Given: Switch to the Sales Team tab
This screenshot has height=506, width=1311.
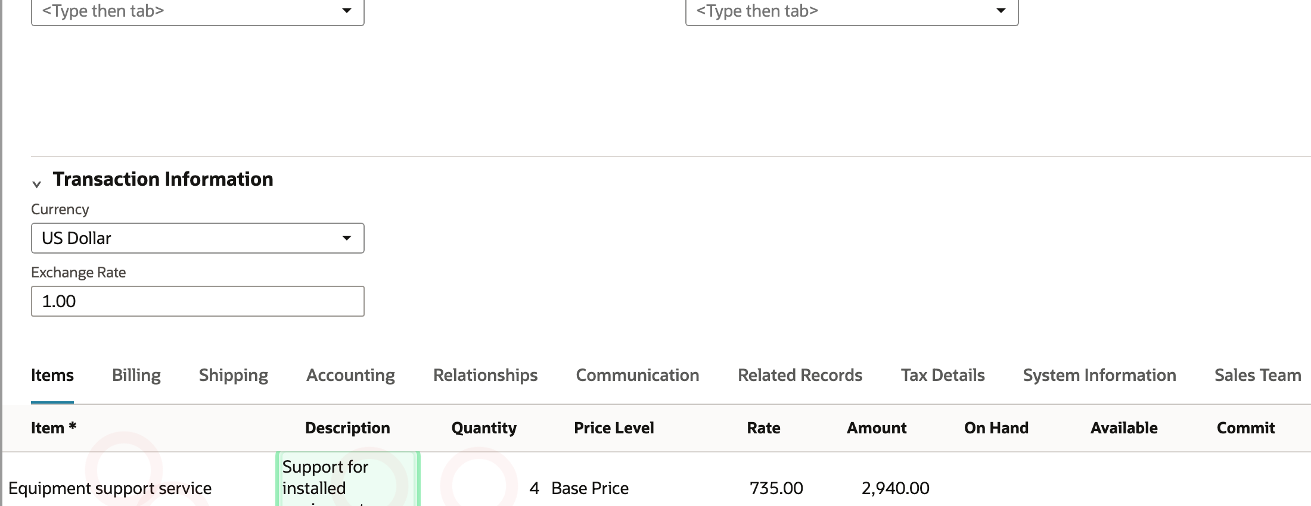Looking at the screenshot, I should pos(1257,375).
